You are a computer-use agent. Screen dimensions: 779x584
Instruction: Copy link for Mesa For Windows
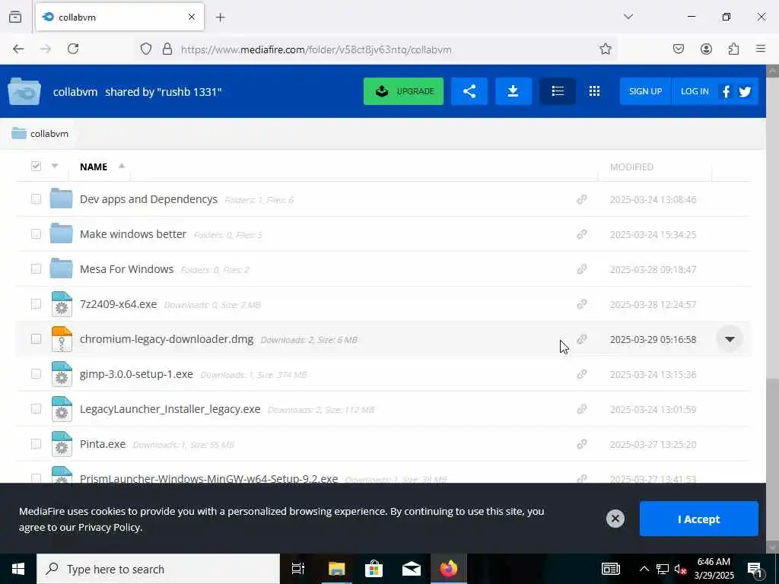(x=582, y=269)
